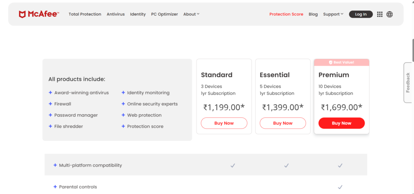Open the apps grid icon

[x=380, y=14]
